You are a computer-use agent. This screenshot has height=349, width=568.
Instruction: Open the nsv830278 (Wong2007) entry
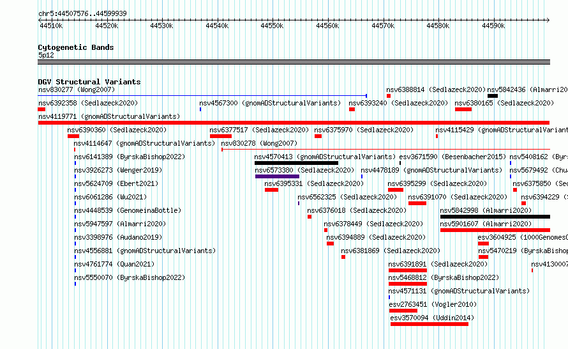point(259,143)
